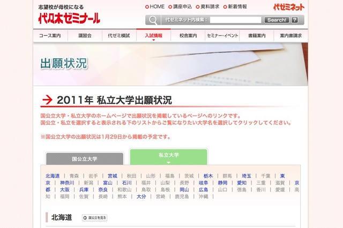
Task: Select the 入試情報 navigation menu
Action: click(x=153, y=36)
